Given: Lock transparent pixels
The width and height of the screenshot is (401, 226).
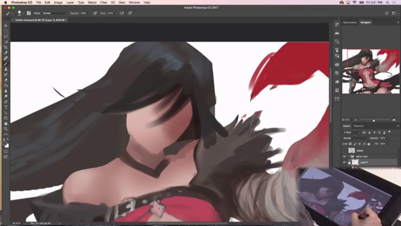Looking at the screenshot, I should tap(350, 144).
